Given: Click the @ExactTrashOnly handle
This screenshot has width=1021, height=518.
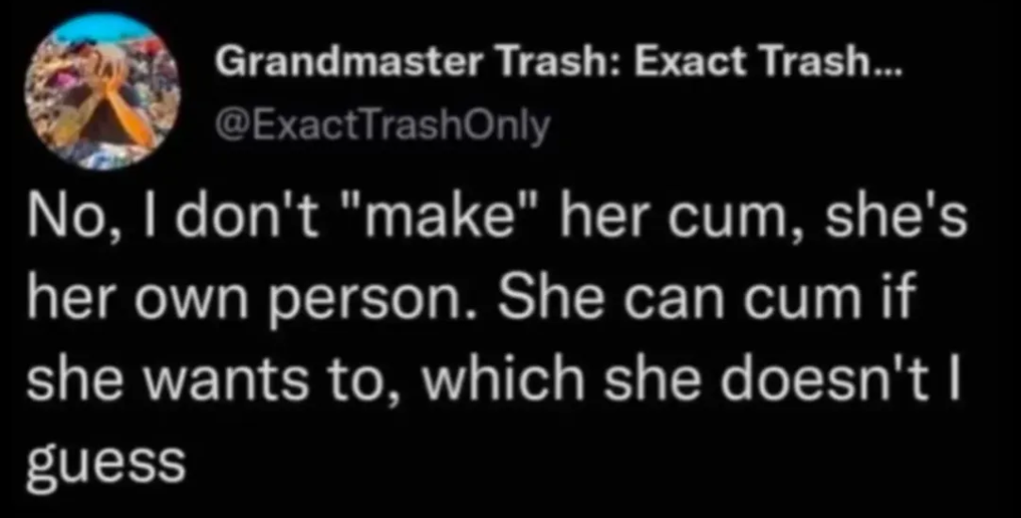Looking at the screenshot, I should point(382,126).
